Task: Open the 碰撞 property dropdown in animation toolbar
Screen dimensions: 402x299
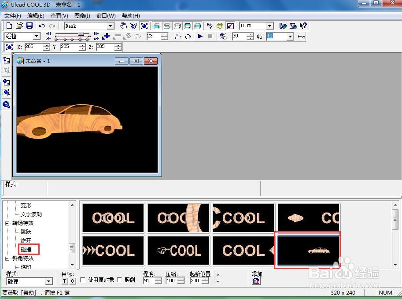Action: 37,36
